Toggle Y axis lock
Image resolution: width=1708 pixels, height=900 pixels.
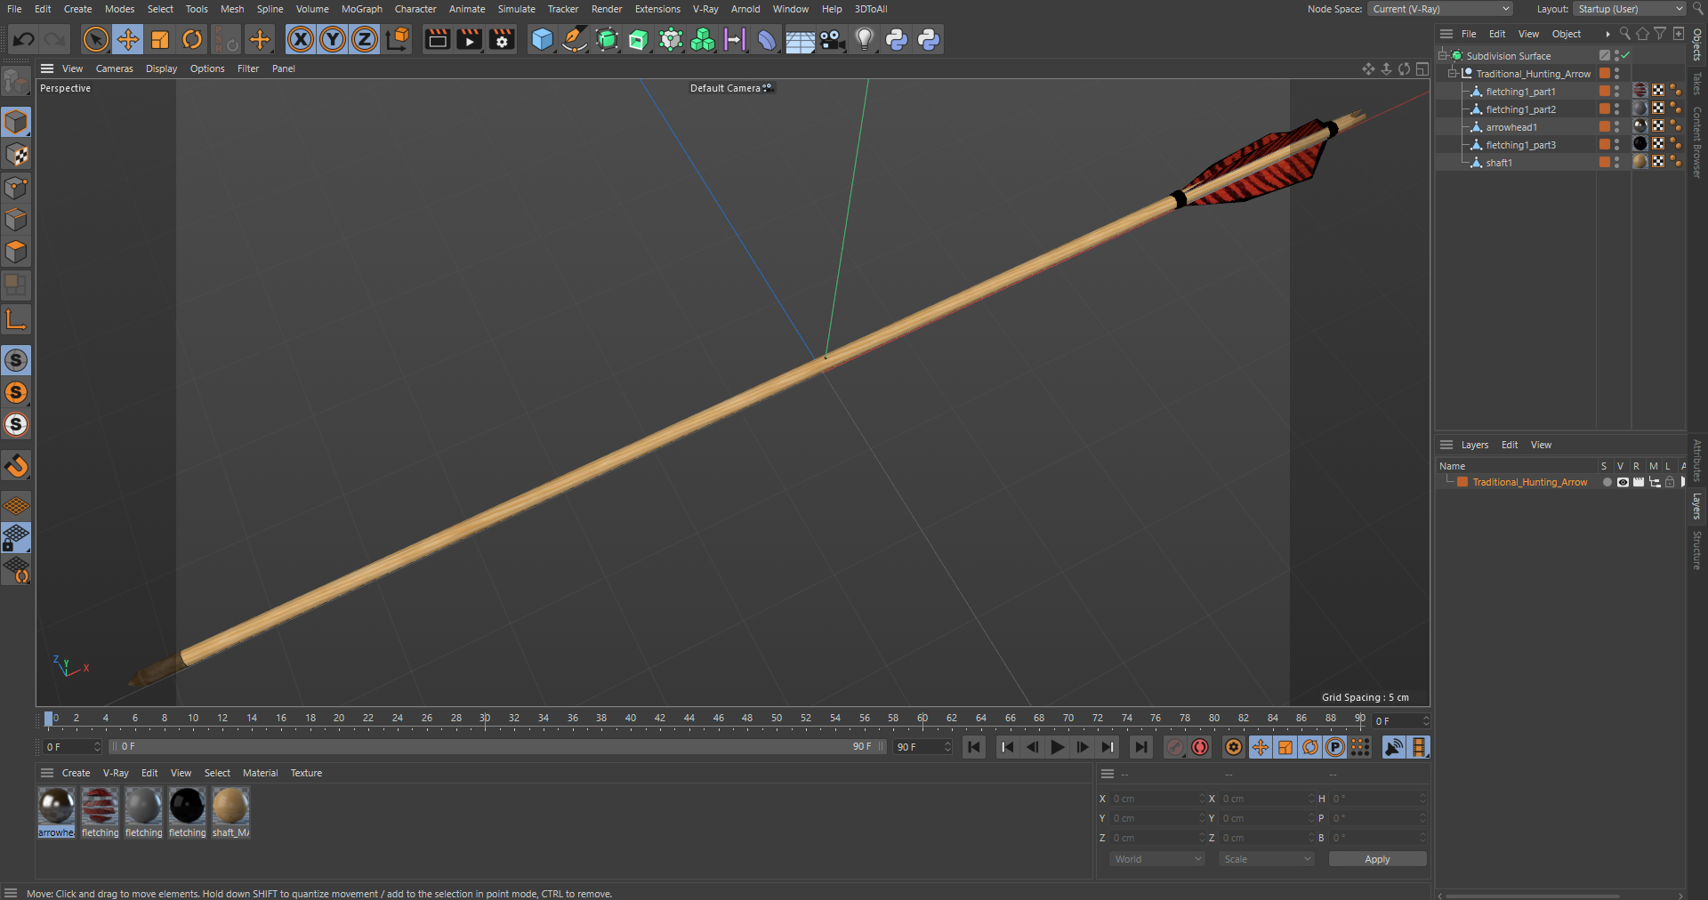[333, 39]
